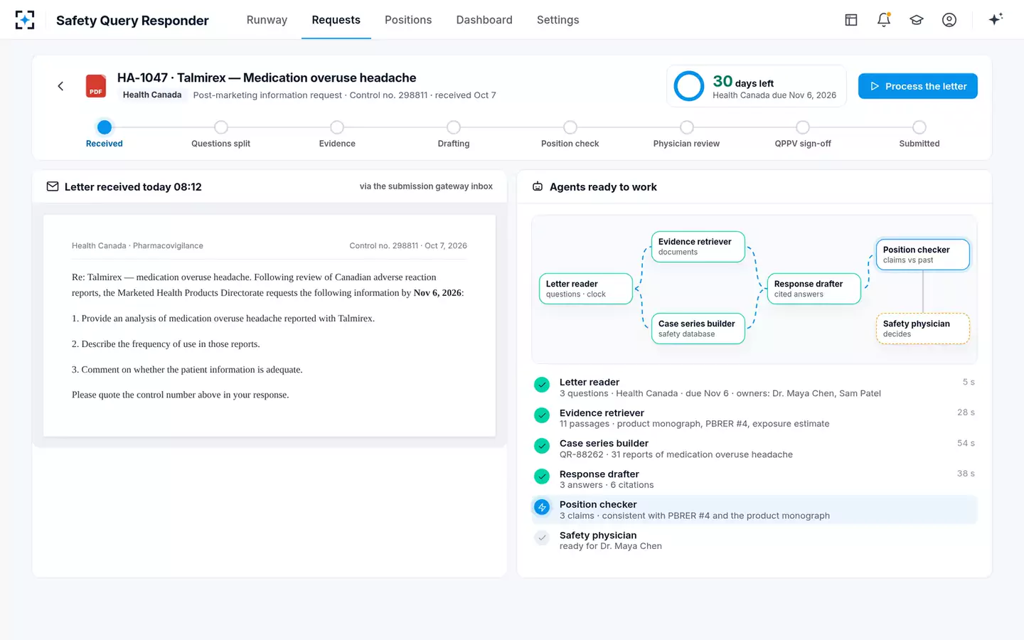The height and width of the screenshot is (640, 1024).
Task: Select the Submitted stage marker
Action: 919,127
